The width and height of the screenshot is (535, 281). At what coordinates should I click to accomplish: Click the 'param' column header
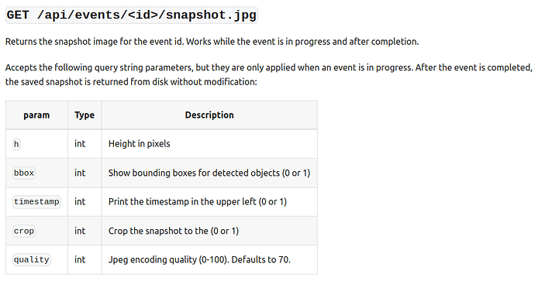tap(36, 115)
